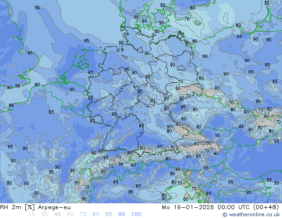This screenshot has width=282, height=218.
Task: Click the 'Mo 19-01-2026 00:00 UTC (00+48)' timestamp
Action: pyautogui.click(x=220, y=207)
